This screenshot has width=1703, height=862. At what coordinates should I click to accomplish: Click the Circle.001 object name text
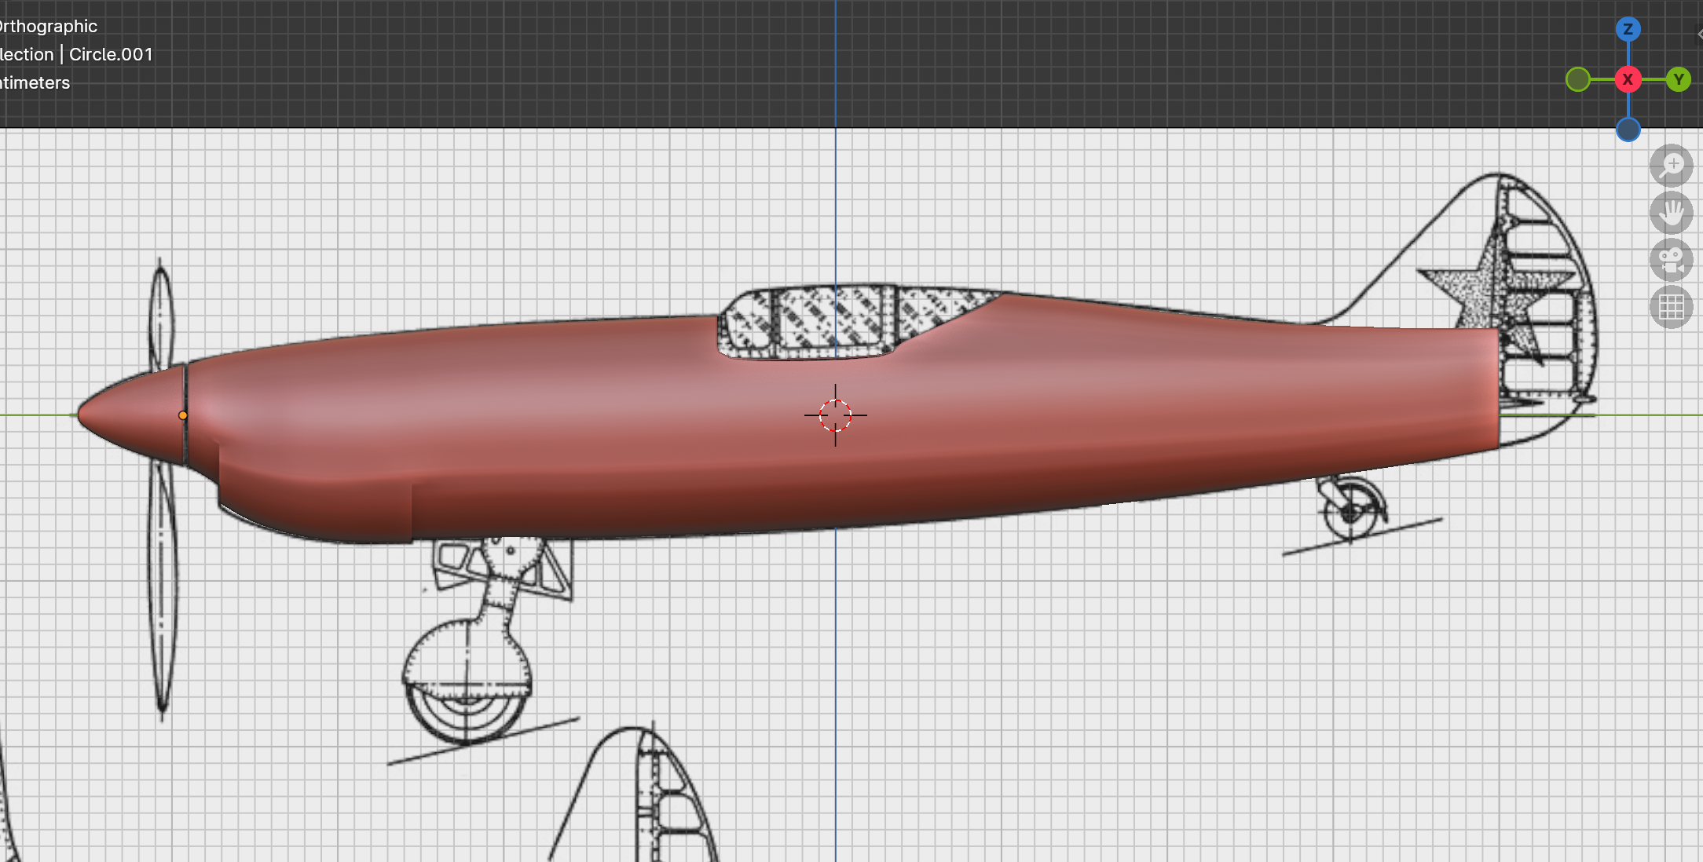111,54
